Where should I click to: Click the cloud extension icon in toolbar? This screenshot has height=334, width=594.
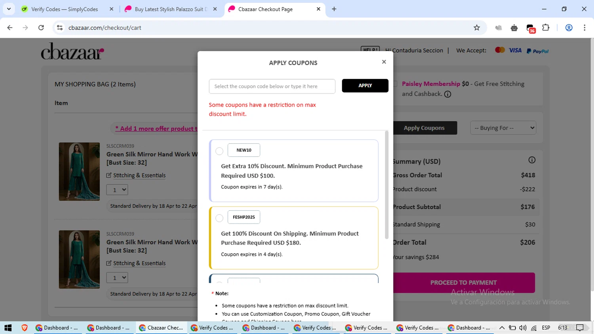tap(499, 28)
